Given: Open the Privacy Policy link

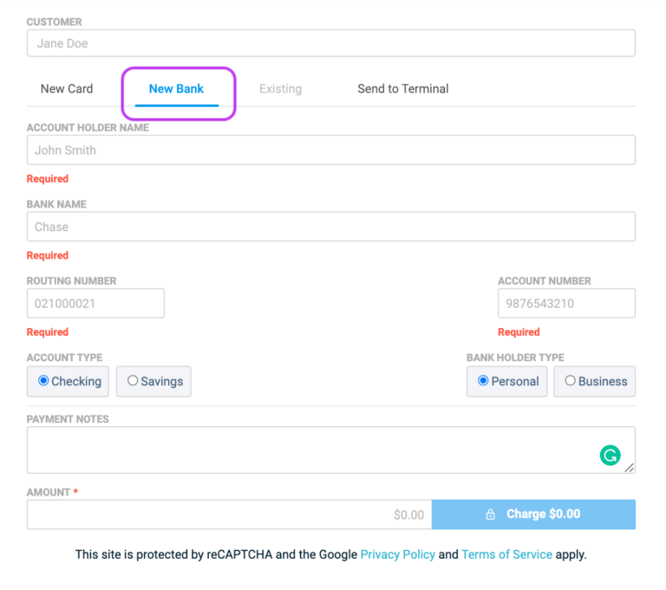Looking at the screenshot, I should [397, 554].
